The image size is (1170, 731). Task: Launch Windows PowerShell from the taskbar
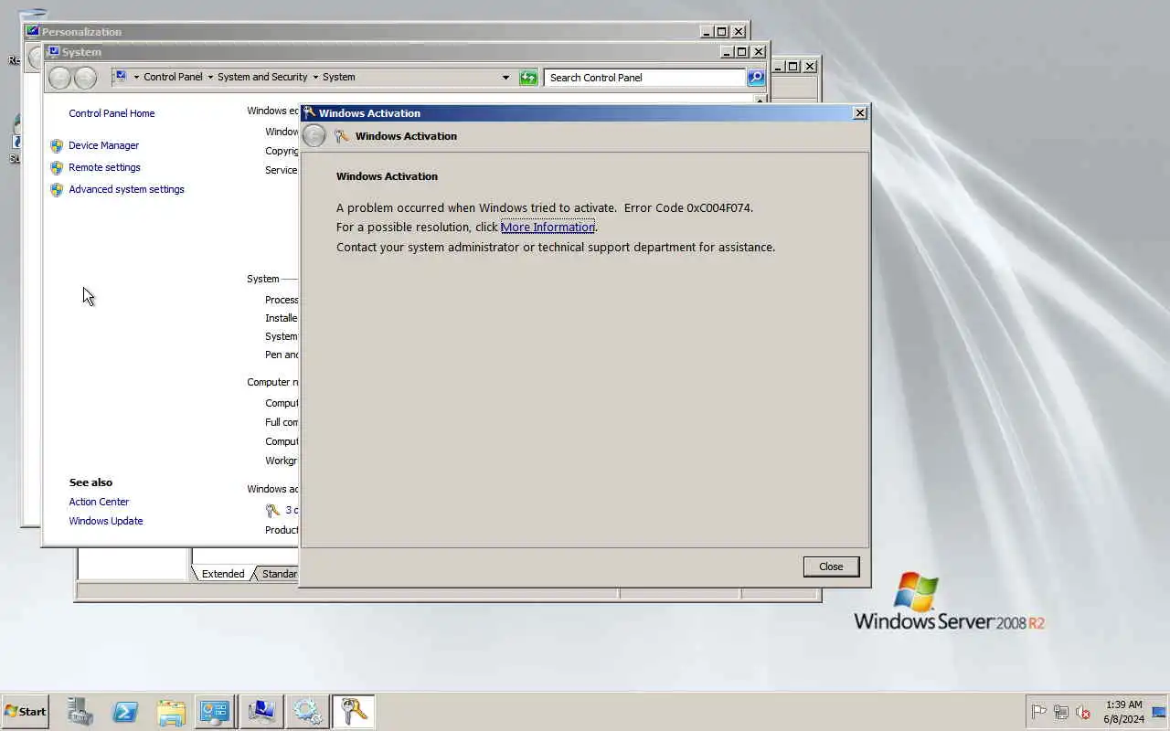[x=125, y=711]
